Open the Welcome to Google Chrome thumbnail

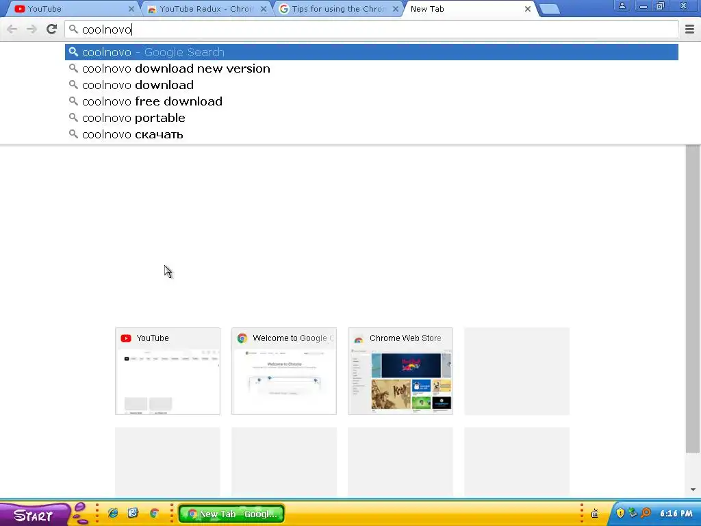click(x=284, y=371)
